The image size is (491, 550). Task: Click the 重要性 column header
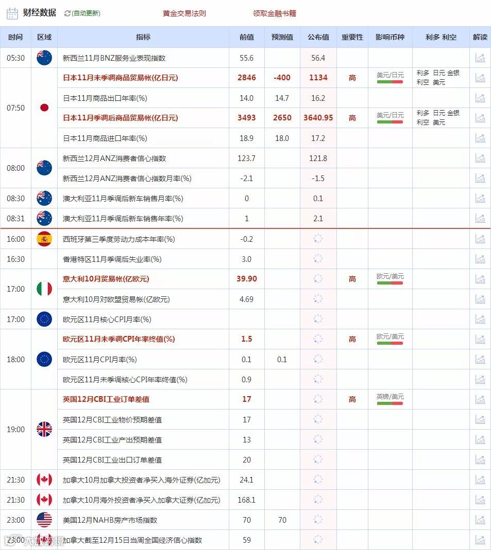[352, 37]
